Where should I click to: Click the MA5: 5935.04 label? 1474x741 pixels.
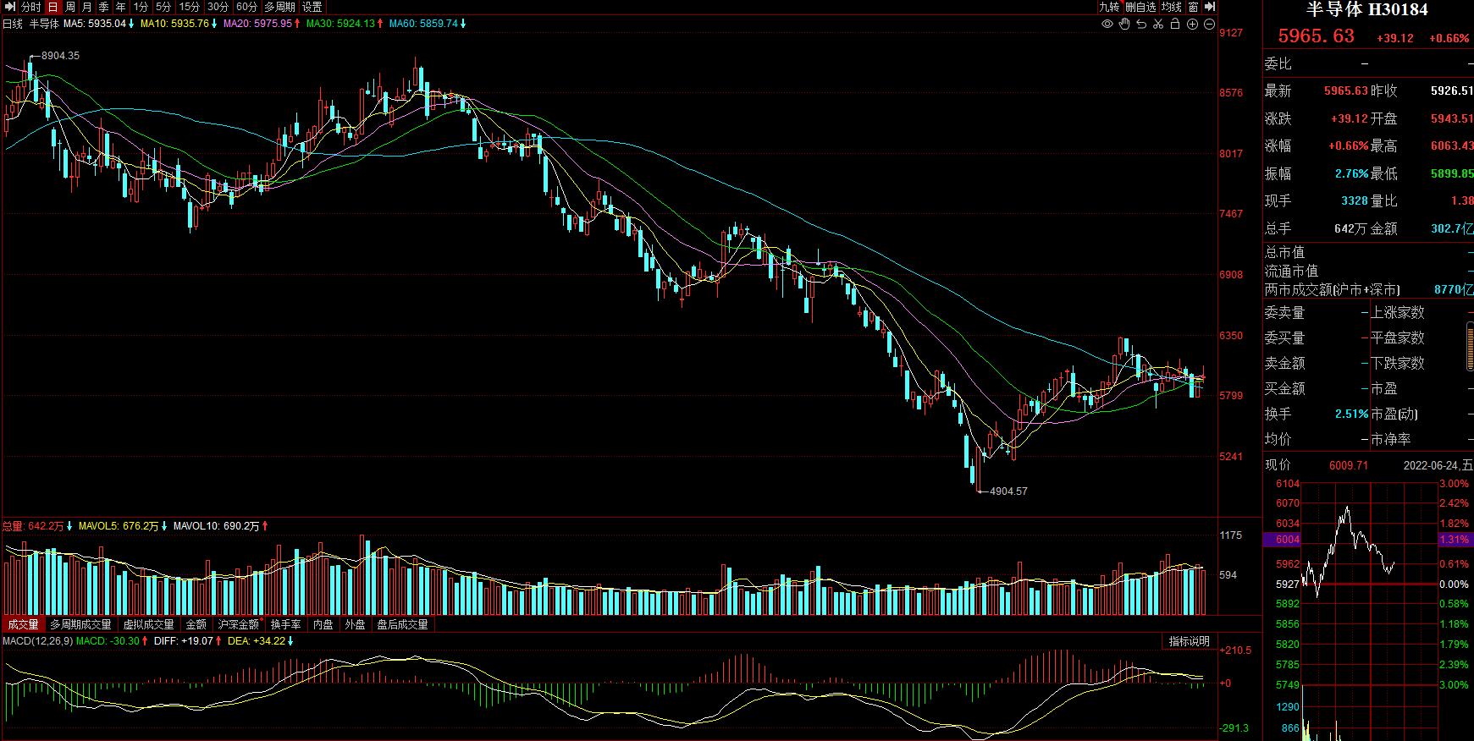click(x=95, y=24)
